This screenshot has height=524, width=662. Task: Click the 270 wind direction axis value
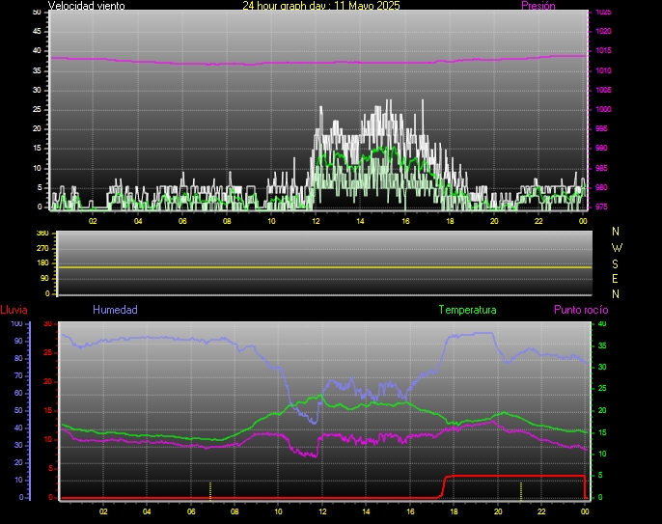(42, 248)
